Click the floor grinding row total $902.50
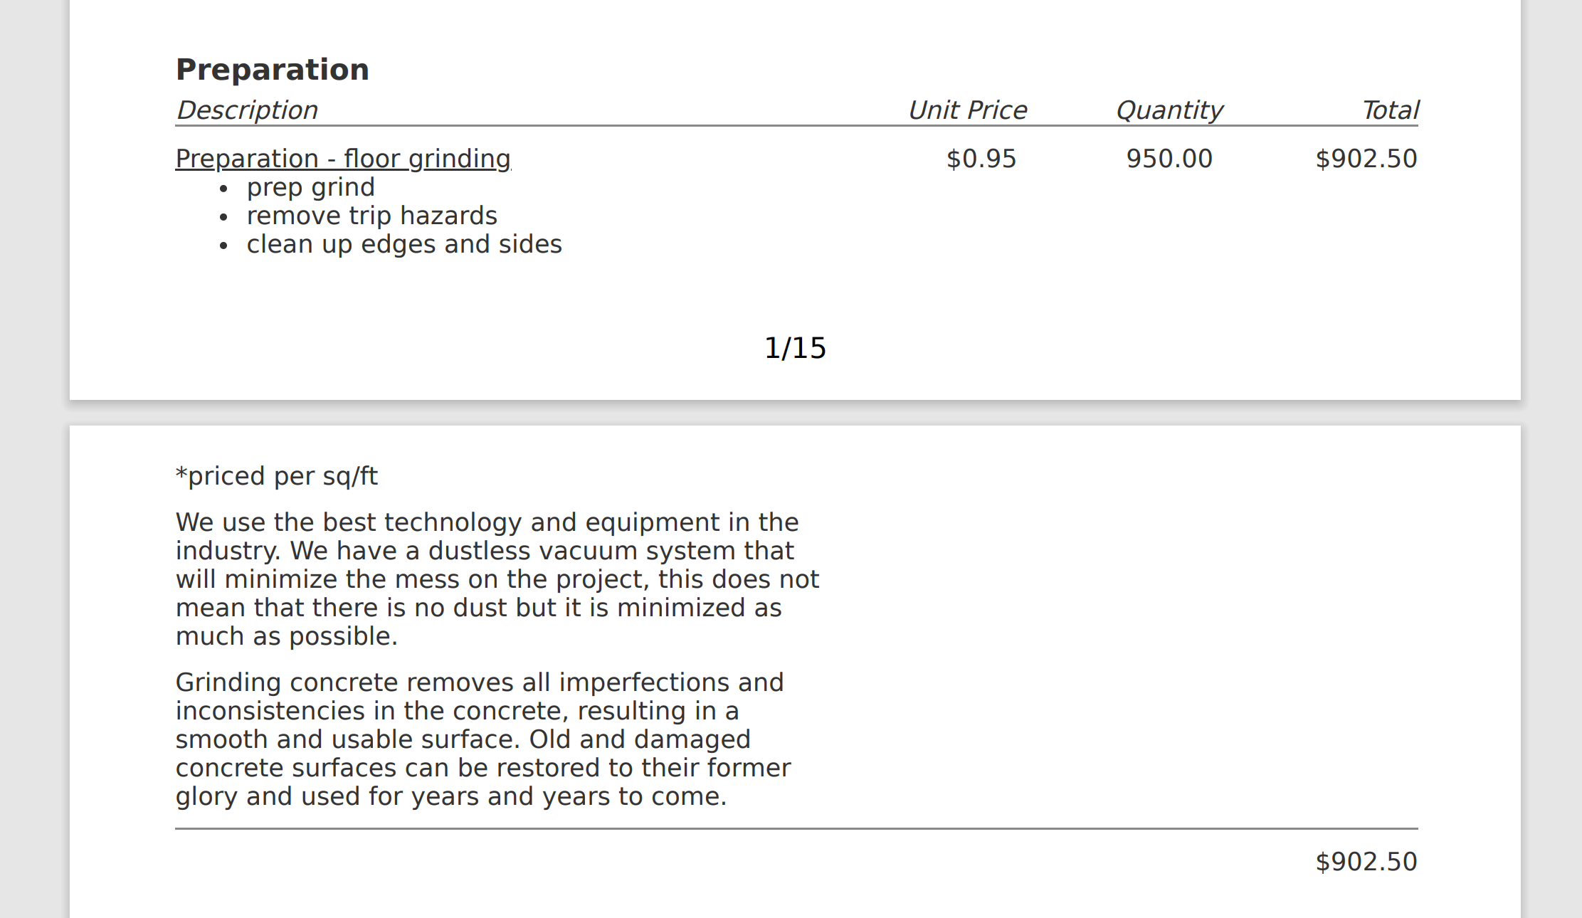Image resolution: width=1582 pixels, height=918 pixels. [1366, 159]
